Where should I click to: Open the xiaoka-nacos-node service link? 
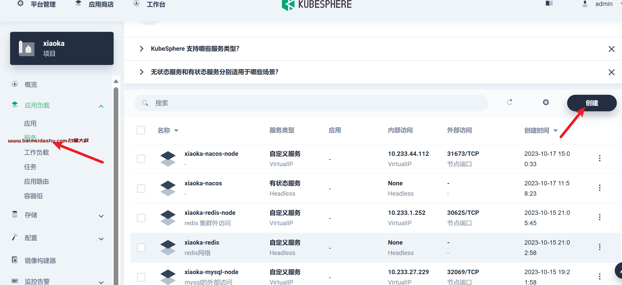[211, 154]
